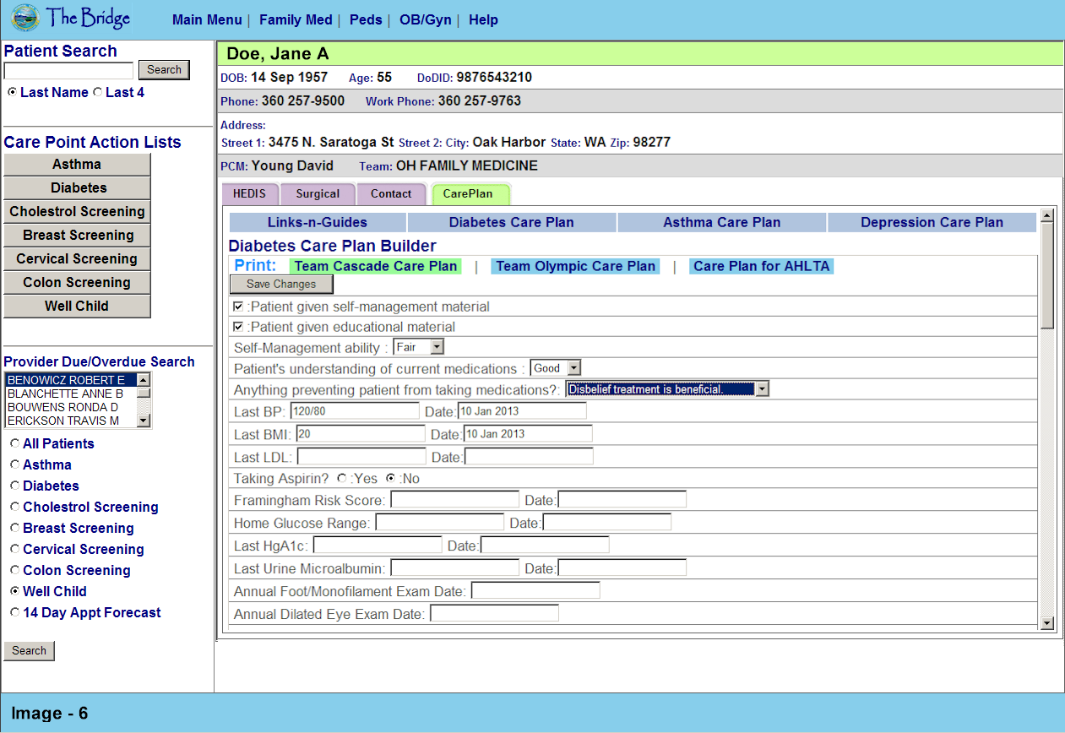Switch to the HEDIS tab
1065x733 pixels.
250,194
